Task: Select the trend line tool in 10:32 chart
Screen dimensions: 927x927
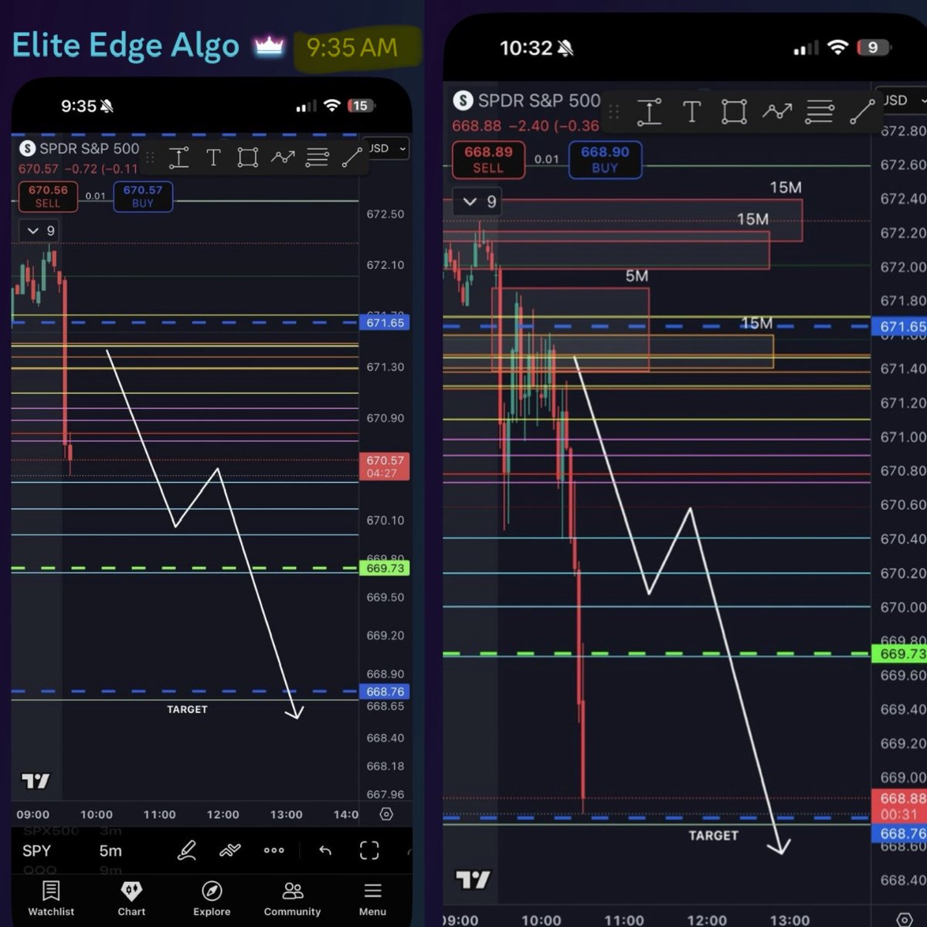Action: coord(862,112)
